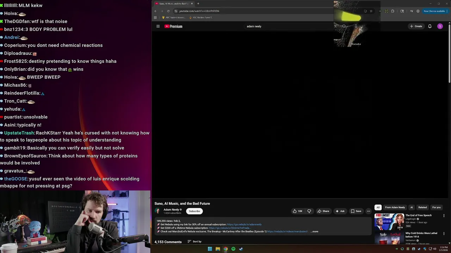Save the video to a playlist

click(x=356, y=211)
